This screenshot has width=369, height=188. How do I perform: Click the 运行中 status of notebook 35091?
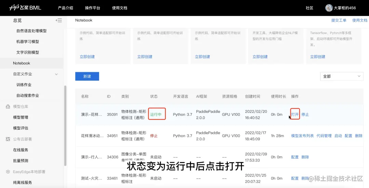[x=156, y=114]
